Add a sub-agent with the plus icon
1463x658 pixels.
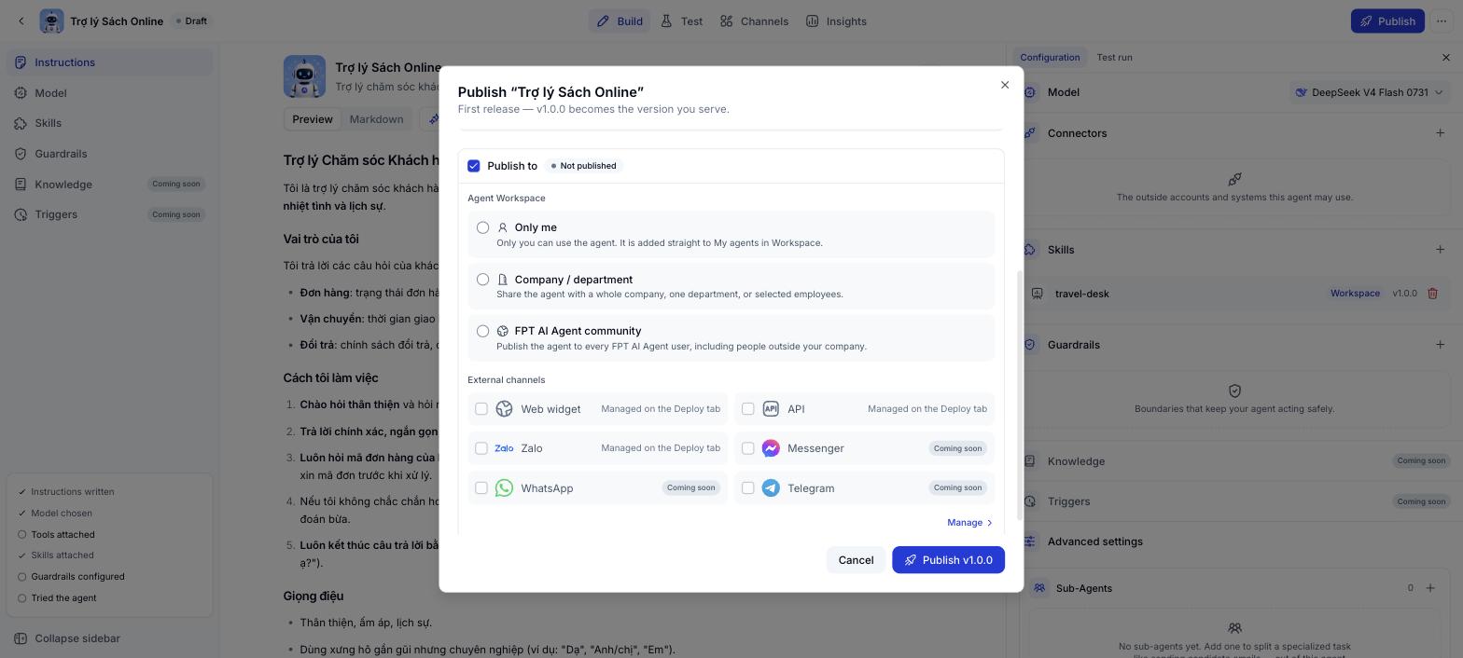point(1430,588)
